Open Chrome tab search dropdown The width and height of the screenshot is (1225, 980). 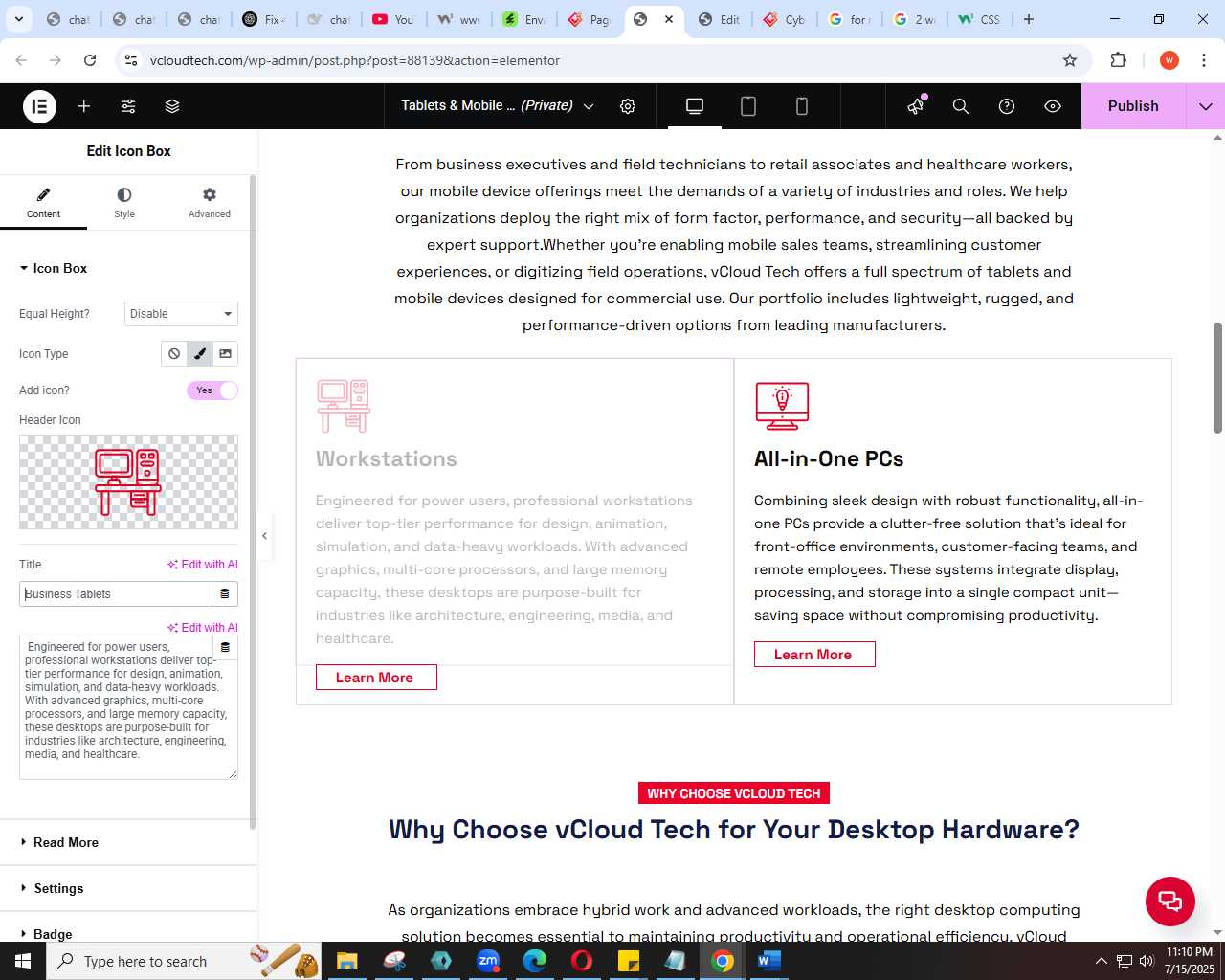click(18, 19)
